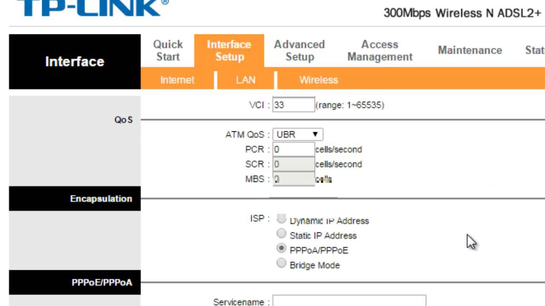Click the 'ISP :' label
This screenshot has width=545, height=306.
(x=260, y=218)
